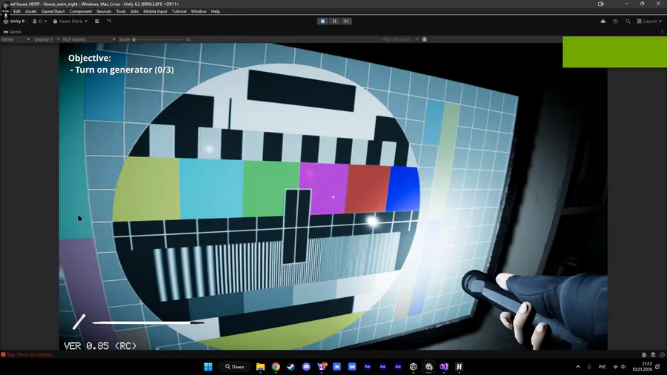The image size is (667, 375).
Task: Click the first status bar icon at bottom right
Action: [x=644, y=354]
